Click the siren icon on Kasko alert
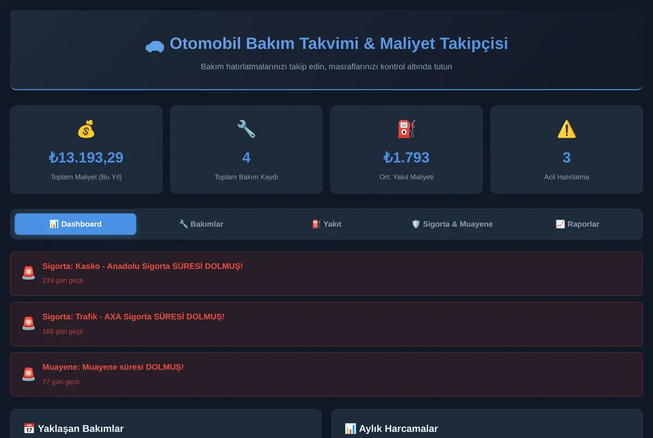This screenshot has width=653, height=438. point(28,273)
